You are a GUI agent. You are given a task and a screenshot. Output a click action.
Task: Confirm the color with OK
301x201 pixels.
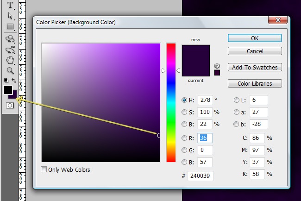pyautogui.click(x=255, y=38)
